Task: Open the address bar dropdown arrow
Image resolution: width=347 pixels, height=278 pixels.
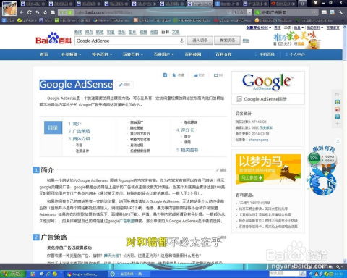Action: (249, 12)
